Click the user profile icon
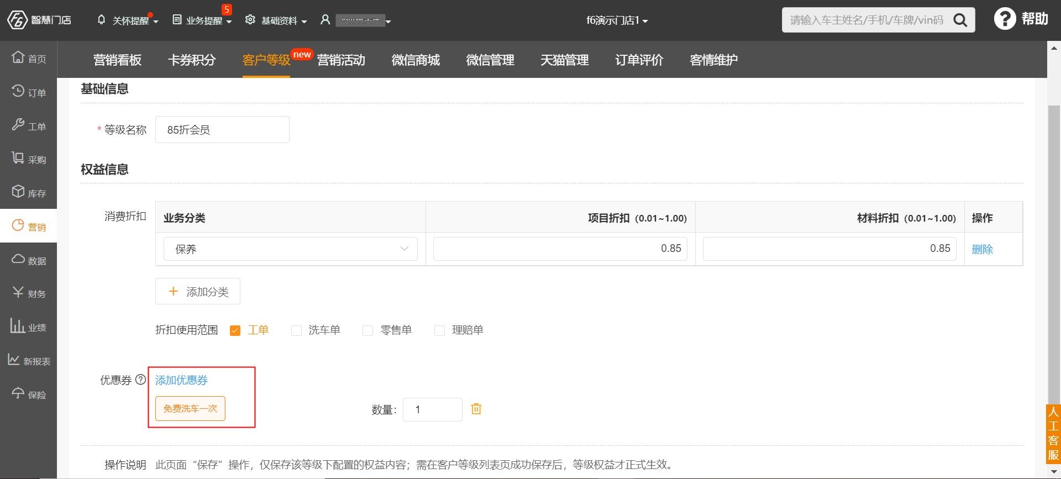Image resolution: width=1061 pixels, height=479 pixels. [x=325, y=20]
